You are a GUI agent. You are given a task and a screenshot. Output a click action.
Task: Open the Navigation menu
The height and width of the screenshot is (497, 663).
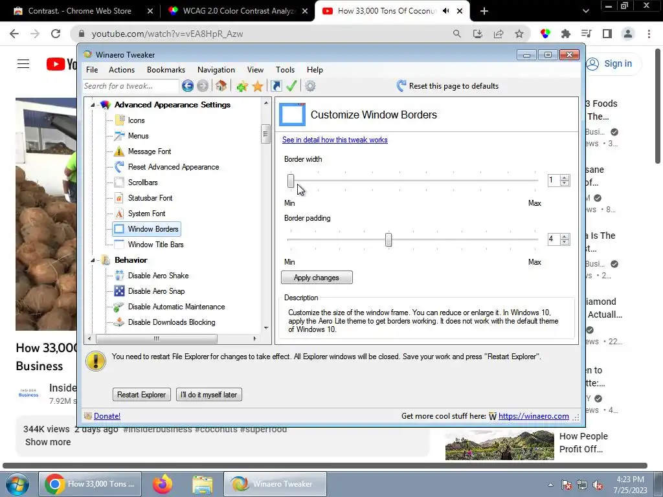(216, 70)
